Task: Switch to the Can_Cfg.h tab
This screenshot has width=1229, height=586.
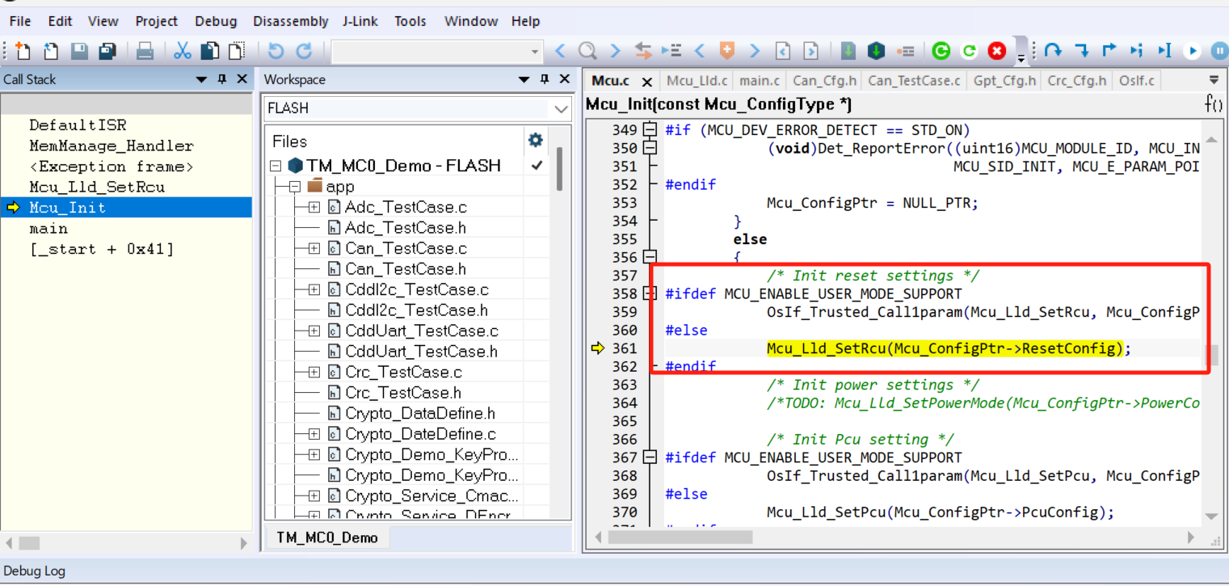Action: (x=824, y=80)
